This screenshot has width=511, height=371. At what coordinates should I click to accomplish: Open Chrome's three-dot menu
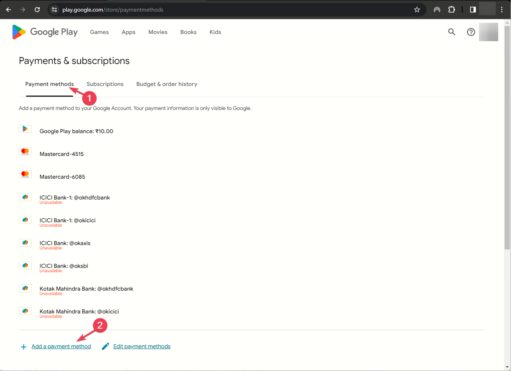502,10
